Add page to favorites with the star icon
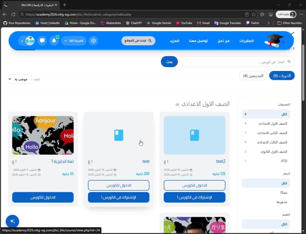 pos(254,14)
